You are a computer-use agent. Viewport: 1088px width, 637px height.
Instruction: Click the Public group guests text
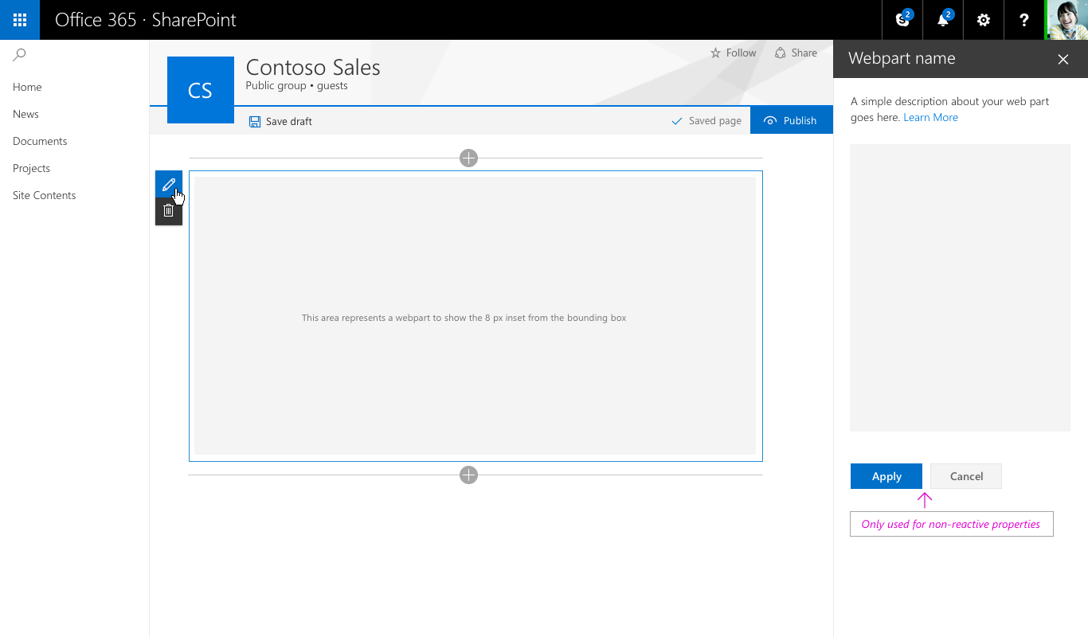point(296,86)
